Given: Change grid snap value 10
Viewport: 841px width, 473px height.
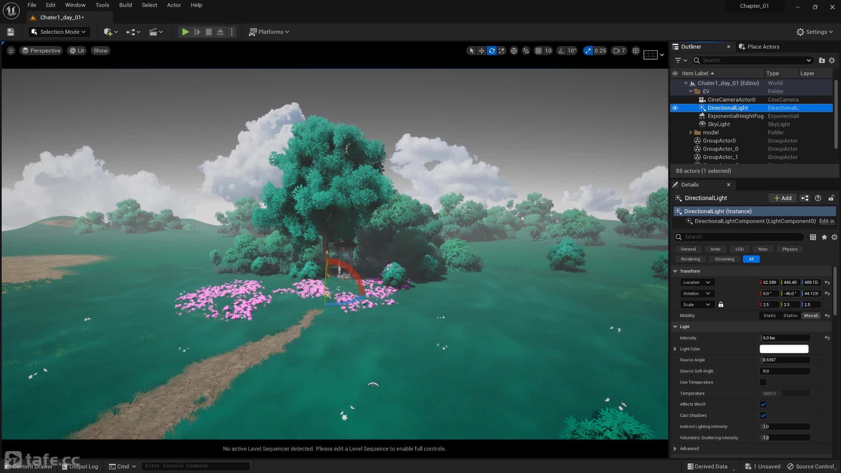Looking at the screenshot, I should point(548,51).
